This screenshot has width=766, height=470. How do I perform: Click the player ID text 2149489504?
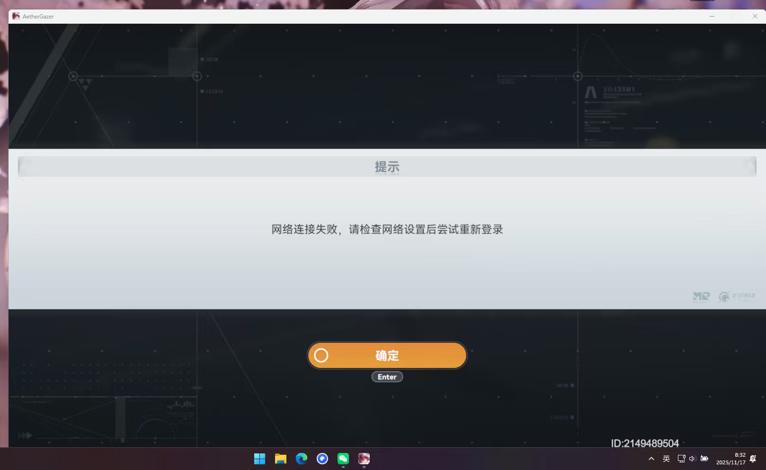point(645,443)
